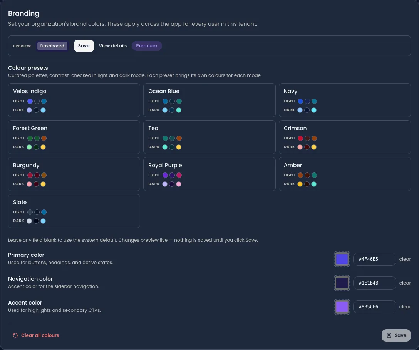Click the Burgundy dark pink primary dot
419x350 pixels.
[29, 184]
